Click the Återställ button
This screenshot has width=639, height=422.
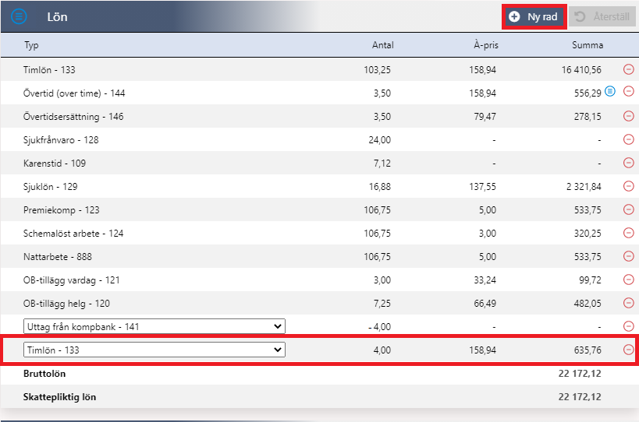602,16
